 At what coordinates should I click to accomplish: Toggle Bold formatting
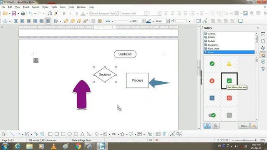tap(64, 13)
